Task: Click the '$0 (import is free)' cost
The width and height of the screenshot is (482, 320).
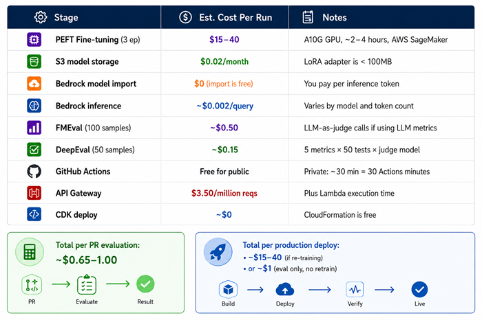Action: pos(224,84)
